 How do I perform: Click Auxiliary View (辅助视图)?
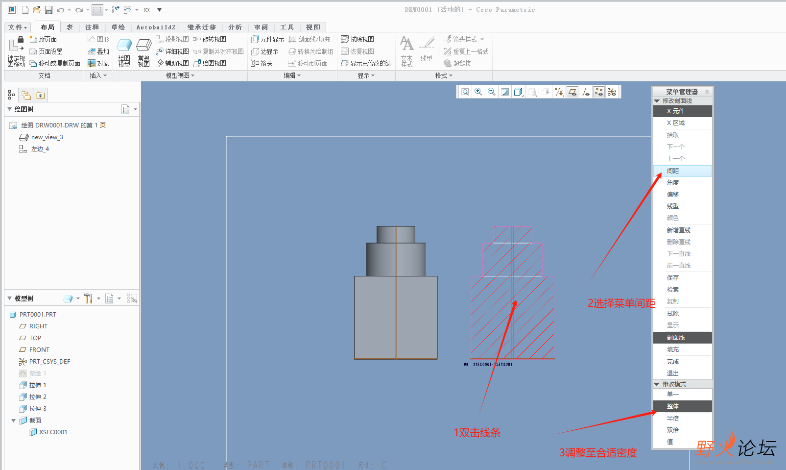172,63
